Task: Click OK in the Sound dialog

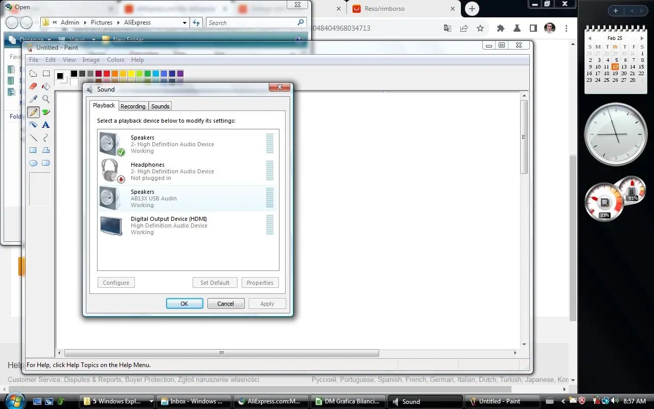Action: pos(184,304)
